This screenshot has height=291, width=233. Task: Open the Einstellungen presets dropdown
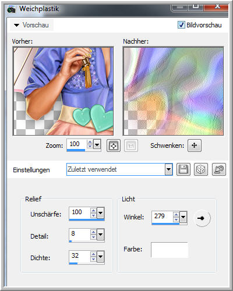(x=168, y=169)
